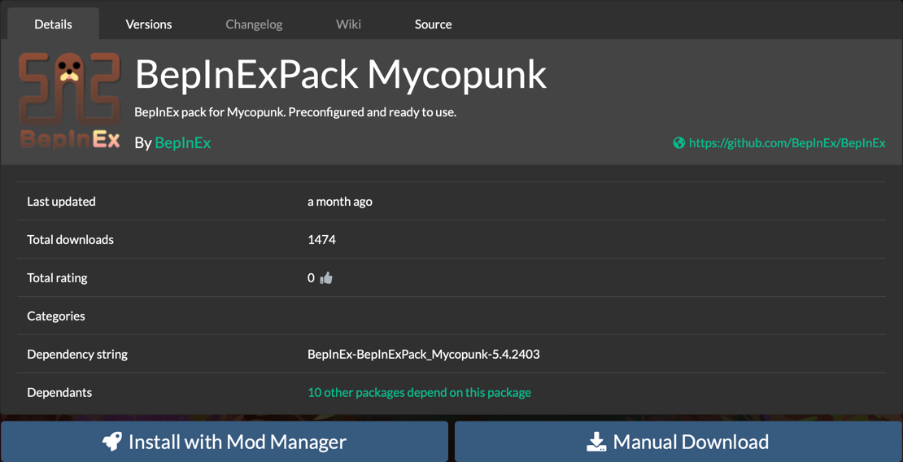Click the Dependency string label
The height and width of the screenshot is (462, 903).
tap(77, 355)
